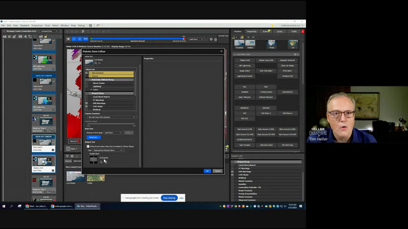Click the blue loop button in timeline controls

click(x=74, y=39)
